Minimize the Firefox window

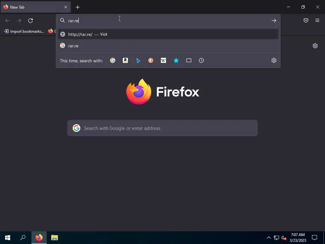click(288, 7)
